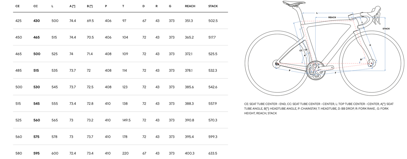Select the bold 575 size cell
Viewport: 407px width, 159px height.
point(36,137)
